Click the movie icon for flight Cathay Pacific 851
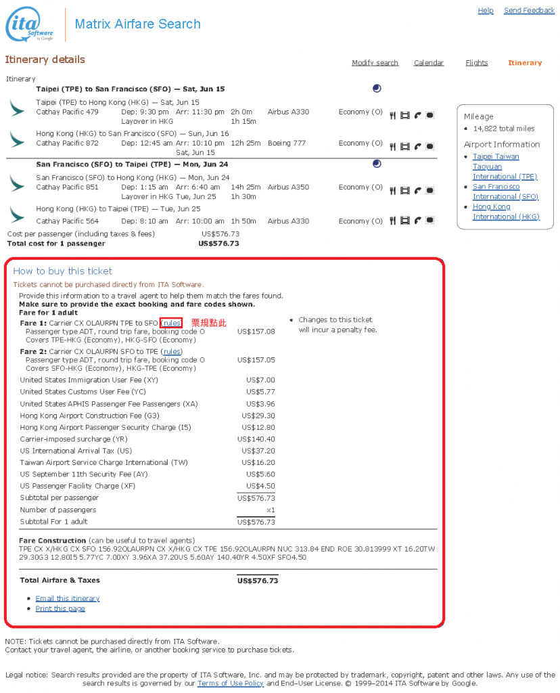Image resolution: width=560 pixels, height=693 pixels. [405, 190]
